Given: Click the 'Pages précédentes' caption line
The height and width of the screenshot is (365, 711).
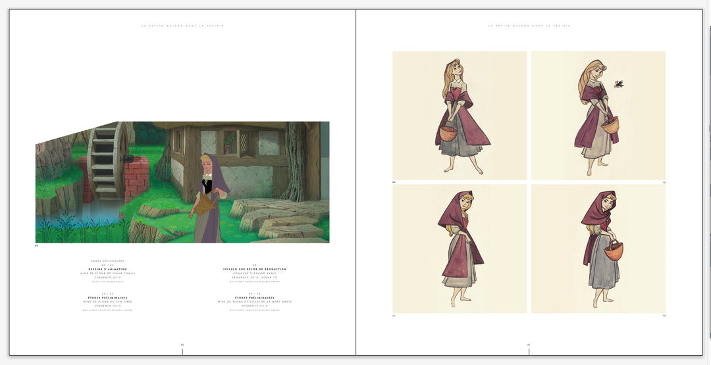Looking at the screenshot, I should (x=108, y=261).
